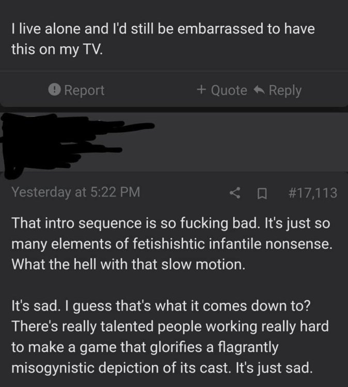Click the Reply arrow icon
348x387 pixels.
(x=259, y=90)
